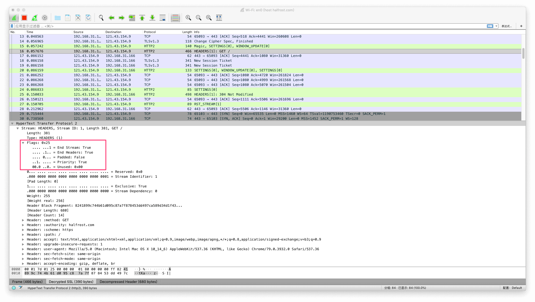535x302 pixels.
Task: Open the 配置: Default profile selector
Action: [512, 288]
